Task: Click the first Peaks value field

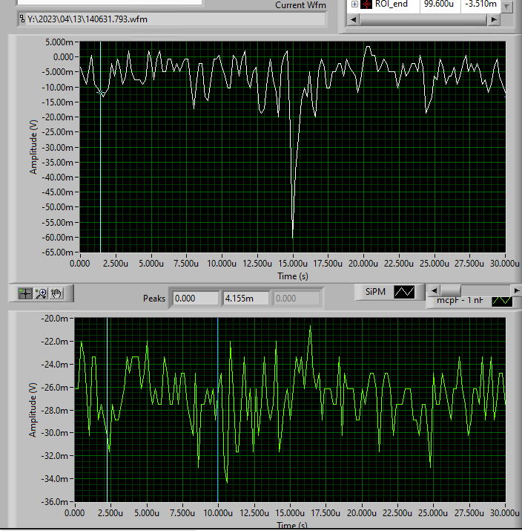Action: 196,299
